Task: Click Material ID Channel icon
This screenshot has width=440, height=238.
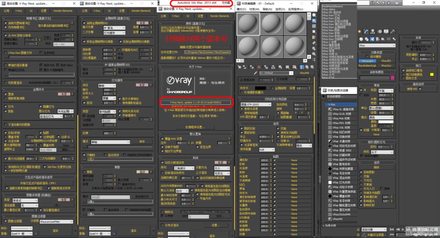Action: (287, 67)
